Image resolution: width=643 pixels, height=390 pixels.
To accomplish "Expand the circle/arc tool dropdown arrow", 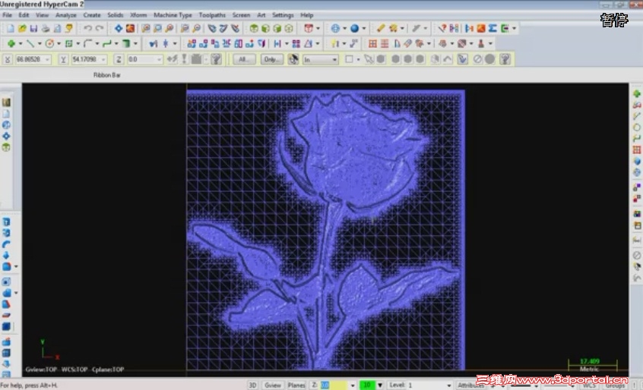I will click(59, 43).
